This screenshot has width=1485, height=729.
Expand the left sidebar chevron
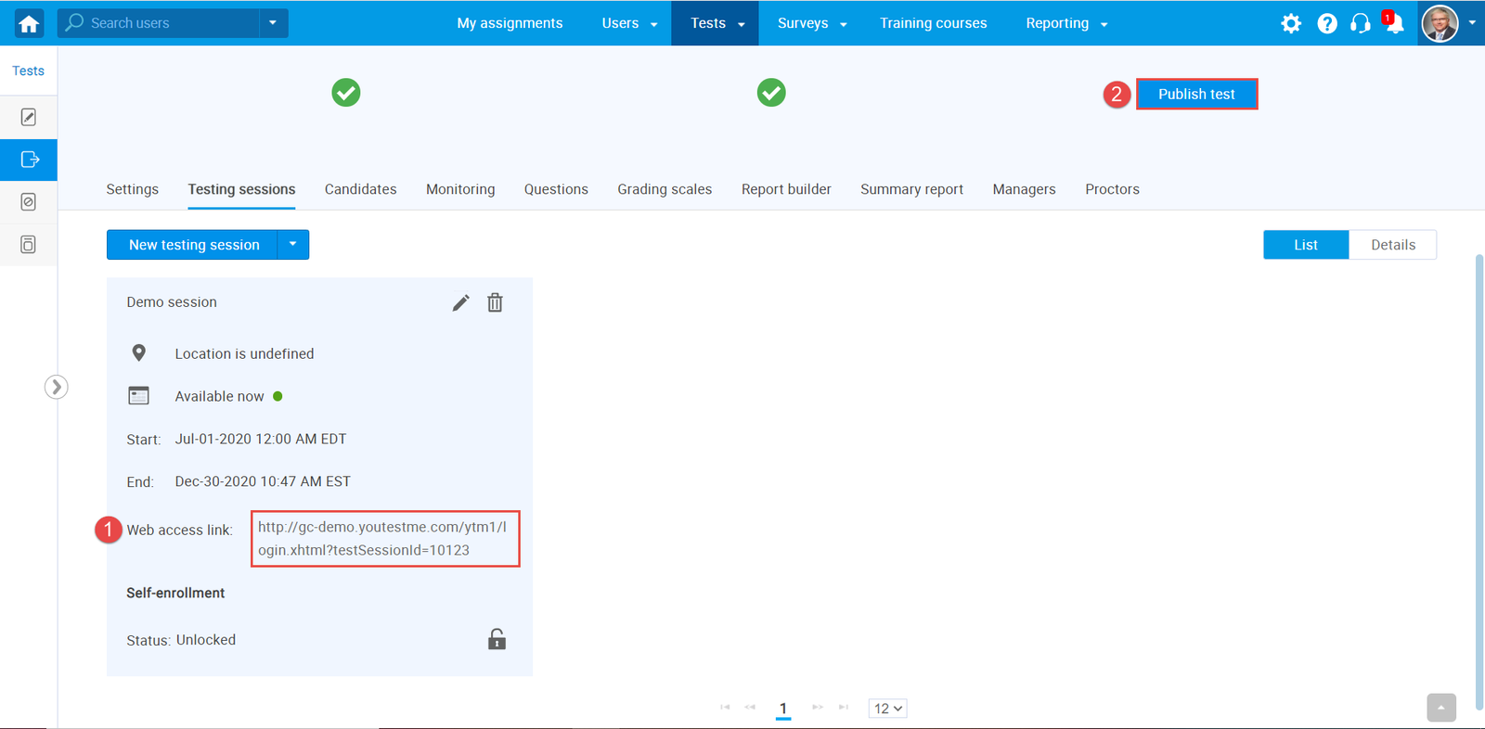tap(57, 387)
